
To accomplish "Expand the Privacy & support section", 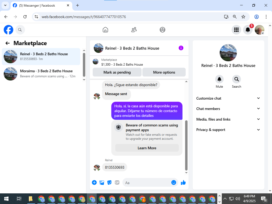I will click(228, 130).
